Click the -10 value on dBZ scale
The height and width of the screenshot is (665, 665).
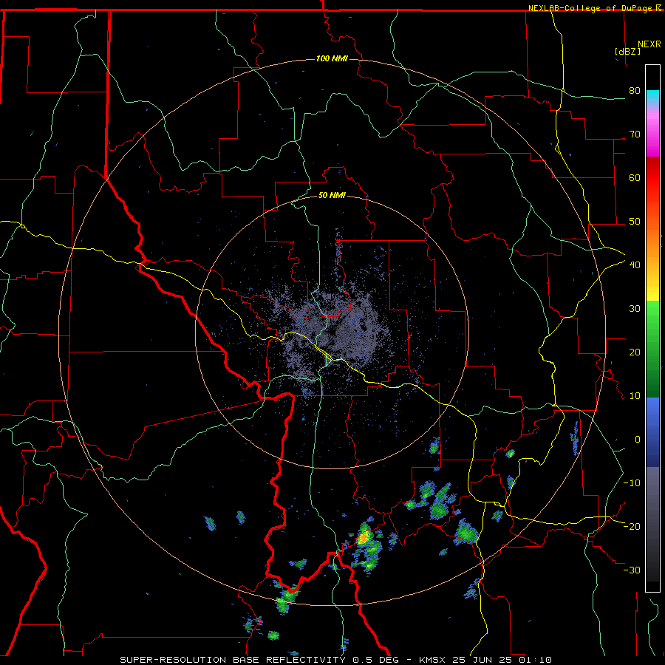632,482
